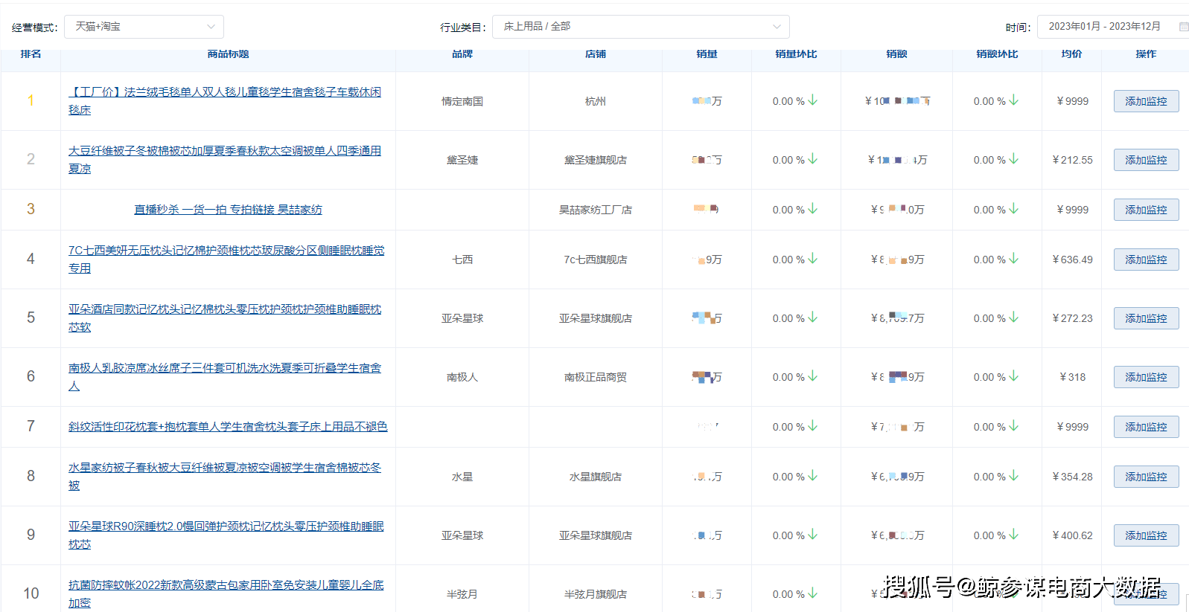Click the 销量环比 down arrow in 黛圣婕 row
The image size is (1189, 612).
coord(813,159)
